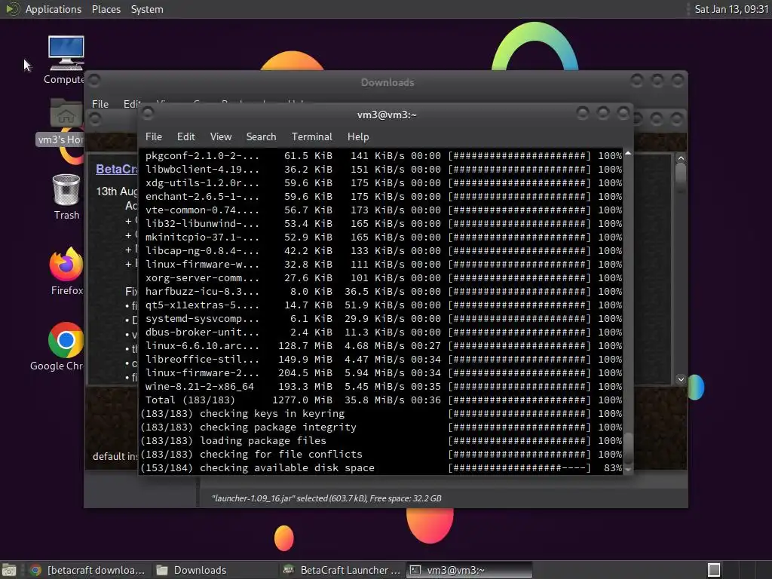The height and width of the screenshot is (579, 772).
Task: Click the 'pkgconf-2.1.0-2-...' line
Action: (384, 155)
